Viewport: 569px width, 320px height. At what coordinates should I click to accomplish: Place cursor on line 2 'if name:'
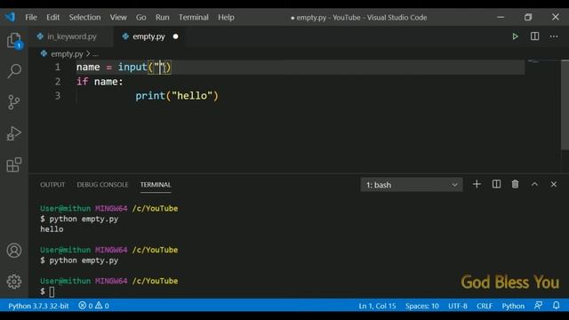(x=100, y=81)
